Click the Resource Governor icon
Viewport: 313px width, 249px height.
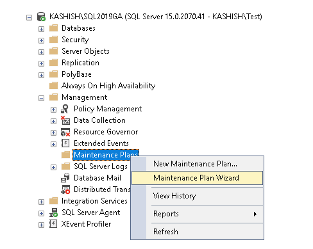(65, 132)
